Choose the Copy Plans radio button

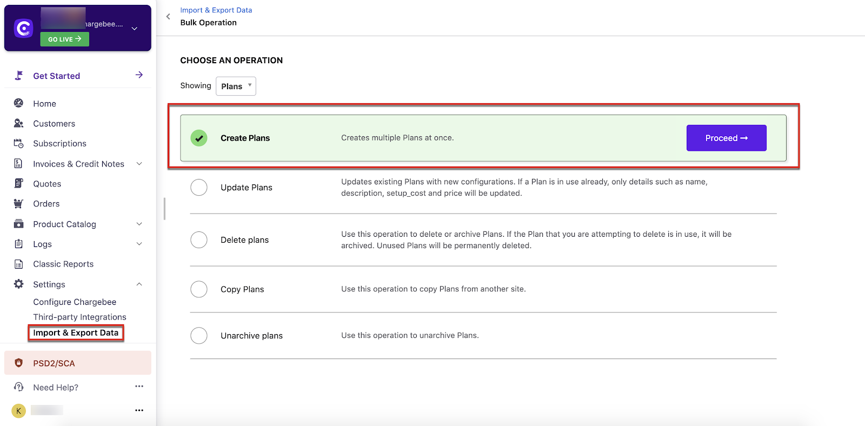(x=199, y=289)
